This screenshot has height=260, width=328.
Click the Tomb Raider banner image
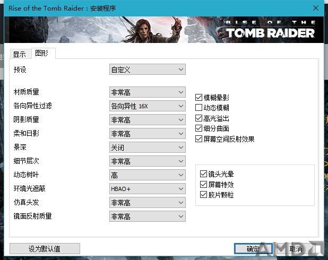click(x=164, y=30)
